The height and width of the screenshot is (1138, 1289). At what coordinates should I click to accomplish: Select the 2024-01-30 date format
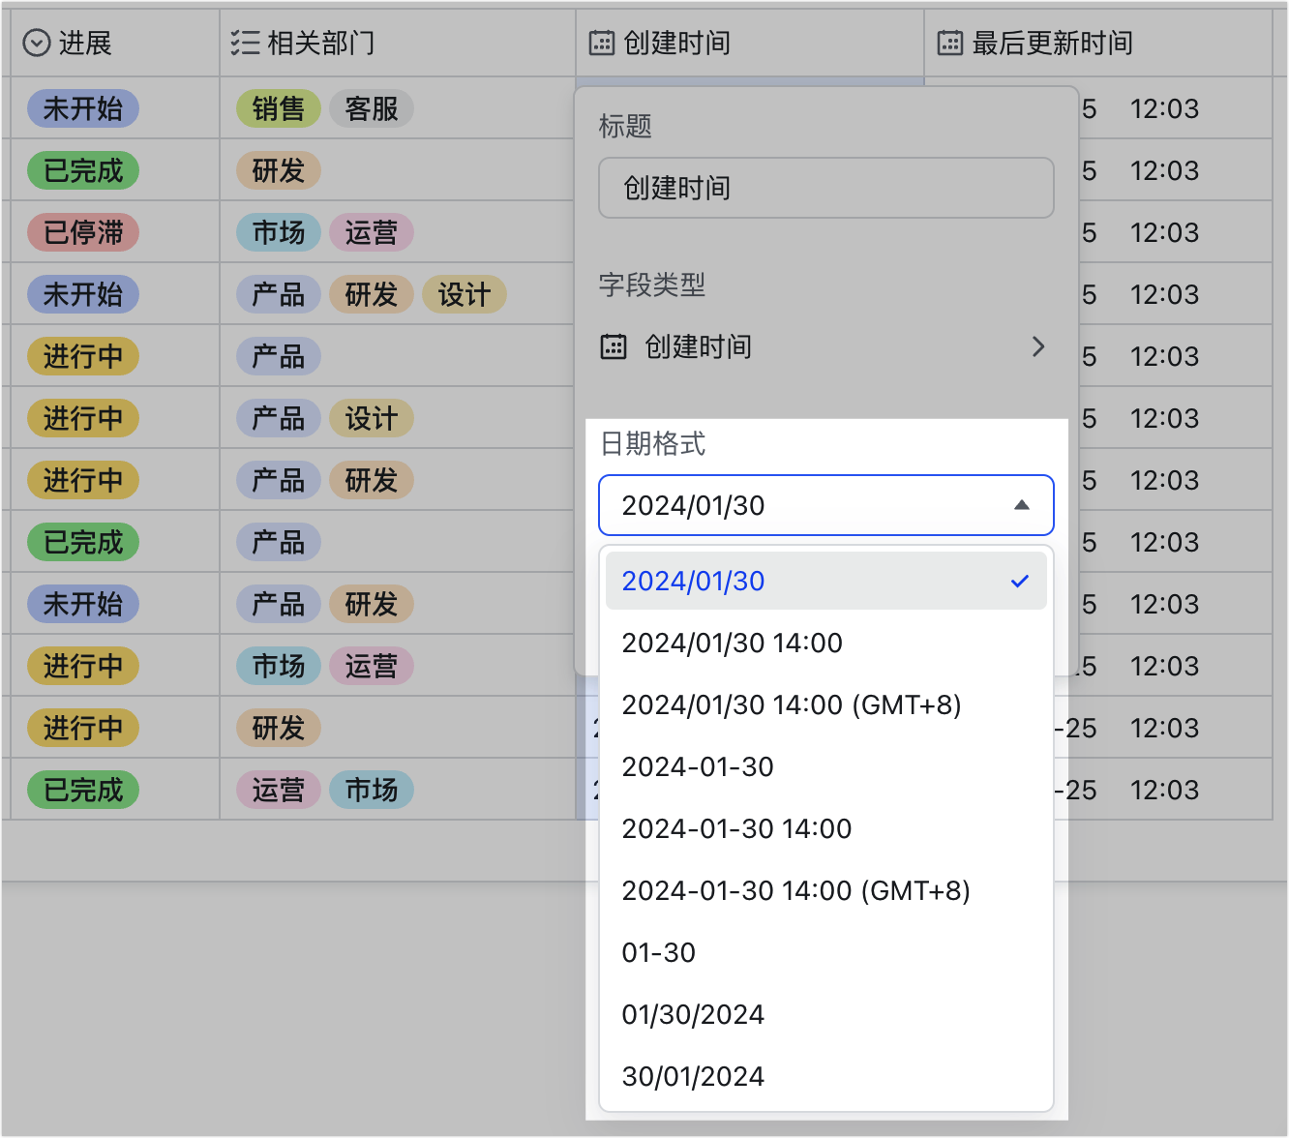[826, 766]
